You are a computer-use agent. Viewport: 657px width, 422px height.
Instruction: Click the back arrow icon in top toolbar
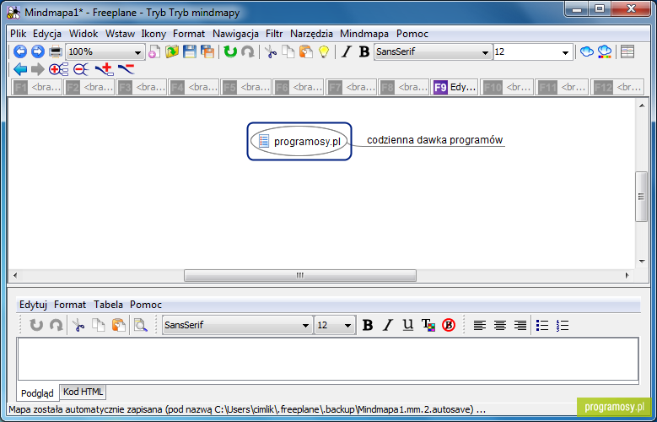[x=19, y=51]
